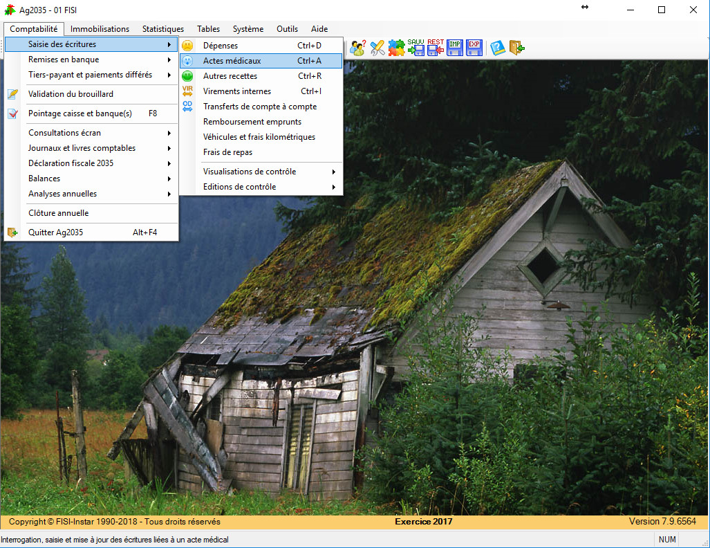Click the wrench and screwdriver tools icon
This screenshot has height=548, width=710.
(377, 47)
